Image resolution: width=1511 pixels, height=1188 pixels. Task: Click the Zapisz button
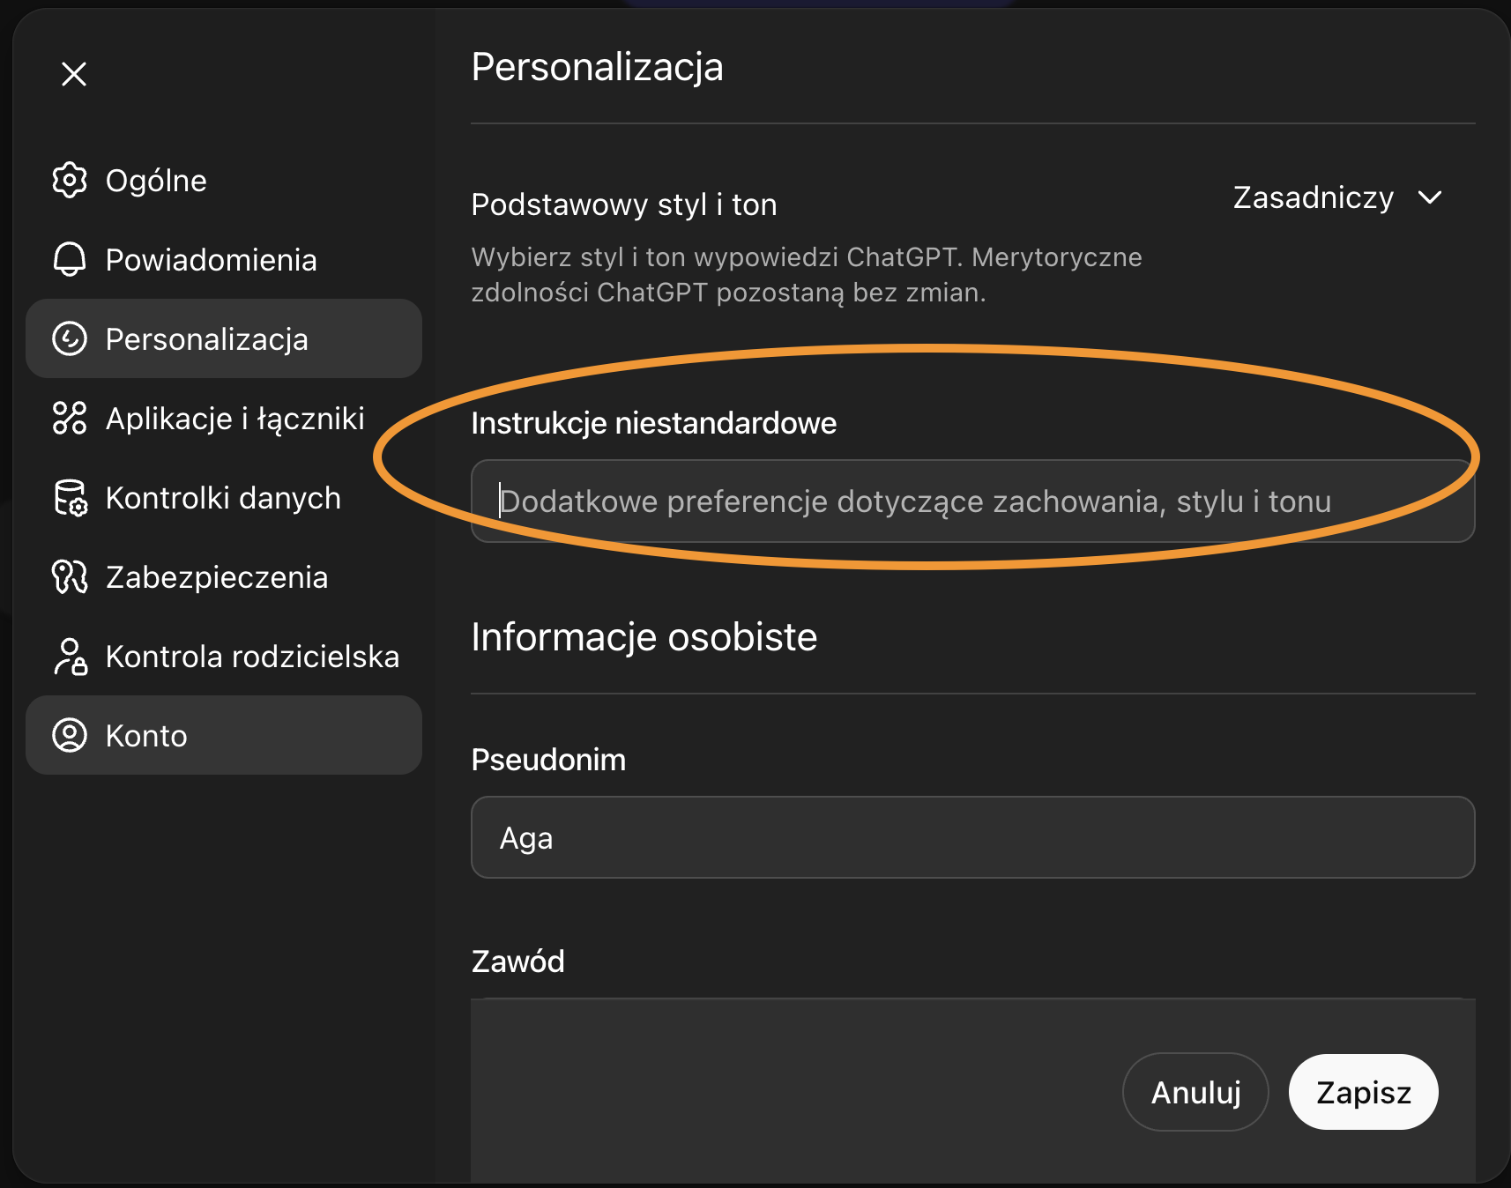point(1363,1092)
